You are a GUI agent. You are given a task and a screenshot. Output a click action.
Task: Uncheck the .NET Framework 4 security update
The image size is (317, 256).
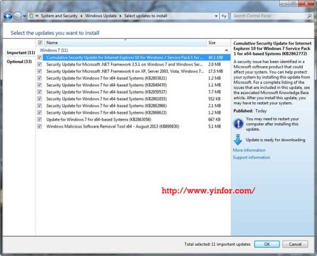pyautogui.click(x=39, y=71)
